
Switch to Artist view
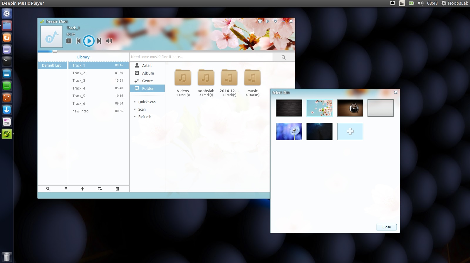(x=147, y=65)
